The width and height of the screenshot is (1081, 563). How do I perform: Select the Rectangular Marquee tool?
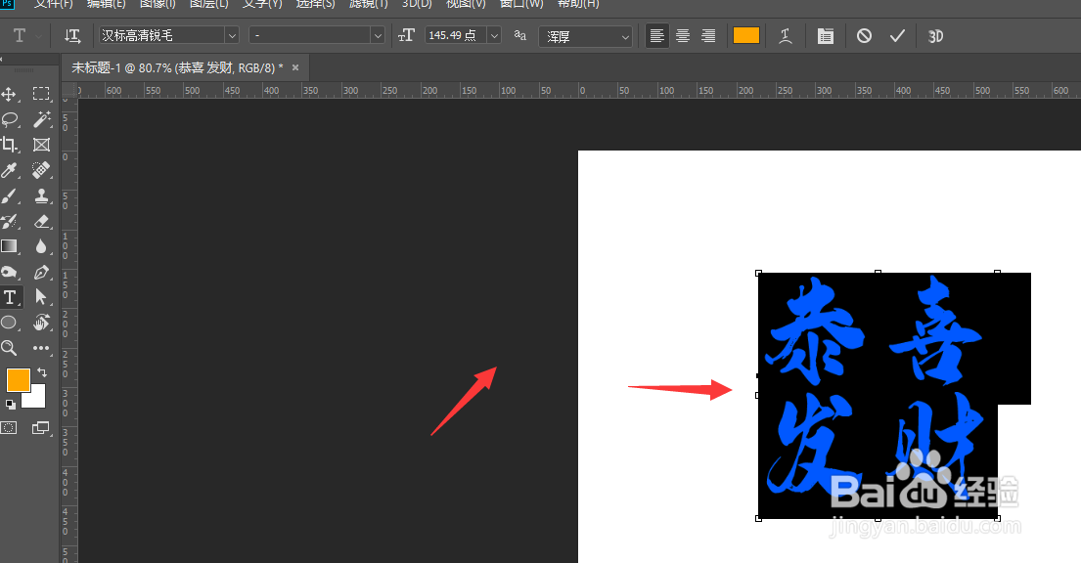click(41, 94)
